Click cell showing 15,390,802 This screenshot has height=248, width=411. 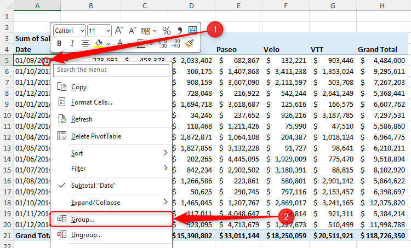click(x=193, y=236)
